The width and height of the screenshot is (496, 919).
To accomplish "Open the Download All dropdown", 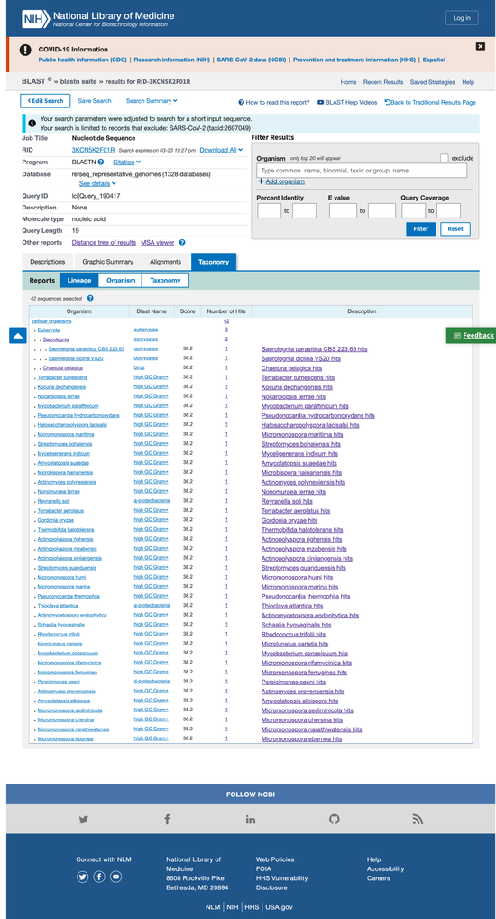I will pos(221,150).
